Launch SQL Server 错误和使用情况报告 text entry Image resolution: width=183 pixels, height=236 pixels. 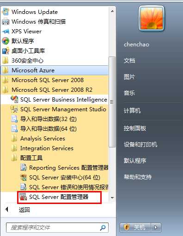point(69,187)
